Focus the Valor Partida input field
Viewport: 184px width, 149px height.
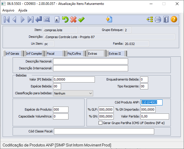click(154, 116)
